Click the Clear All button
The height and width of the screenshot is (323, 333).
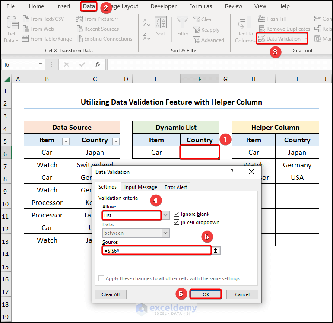coord(111,294)
